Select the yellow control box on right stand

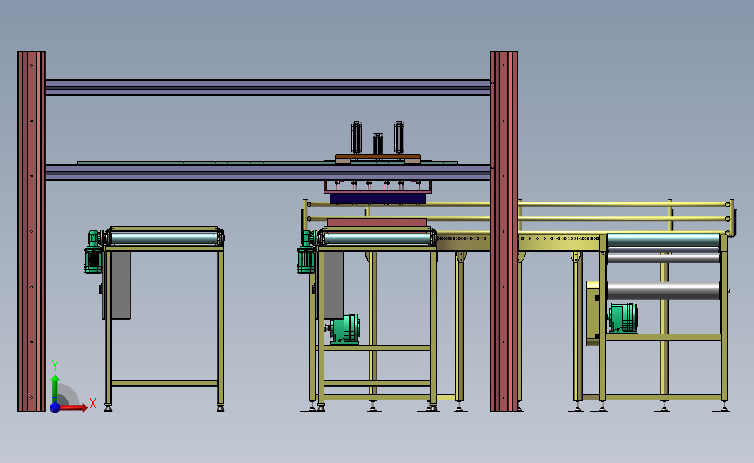coord(593,313)
